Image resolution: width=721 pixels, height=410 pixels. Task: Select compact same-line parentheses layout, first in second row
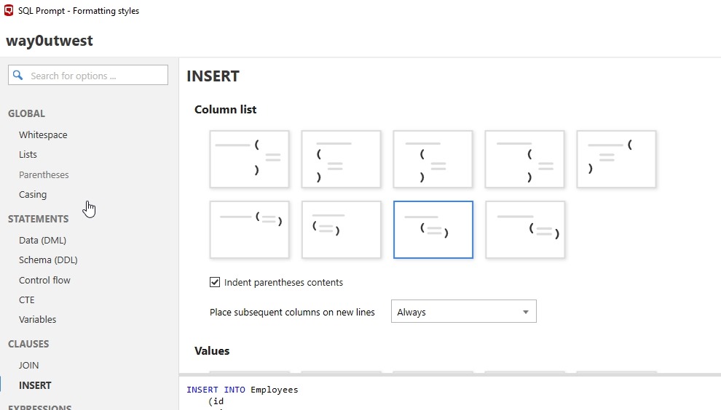[x=249, y=230]
